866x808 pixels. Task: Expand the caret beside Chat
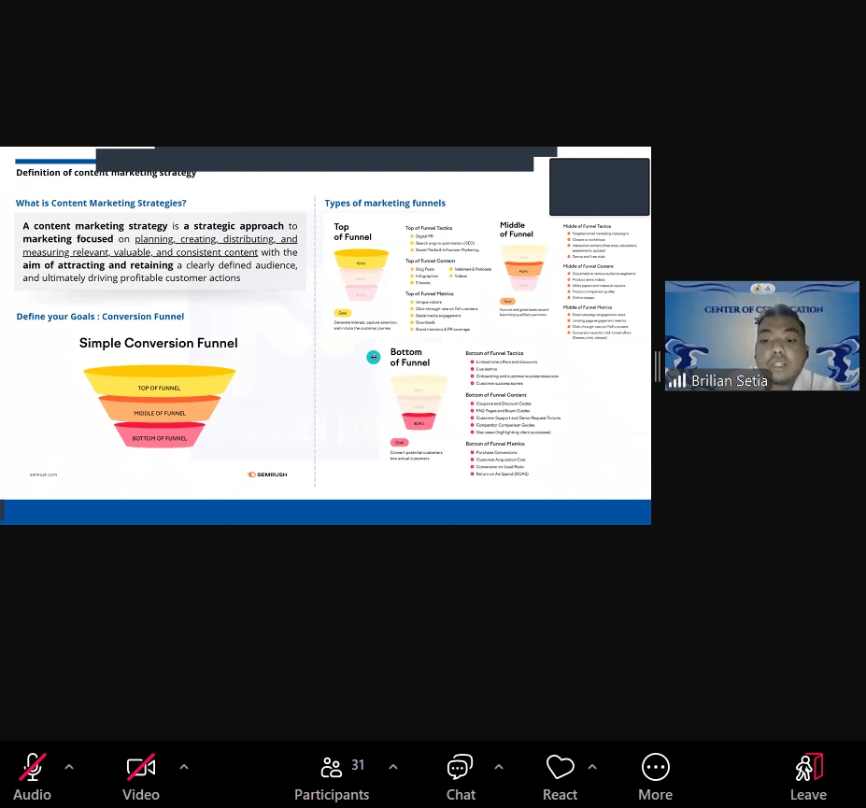[x=499, y=767]
